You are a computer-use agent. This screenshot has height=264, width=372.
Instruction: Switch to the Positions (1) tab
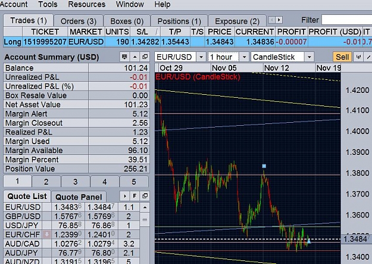point(179,21)
